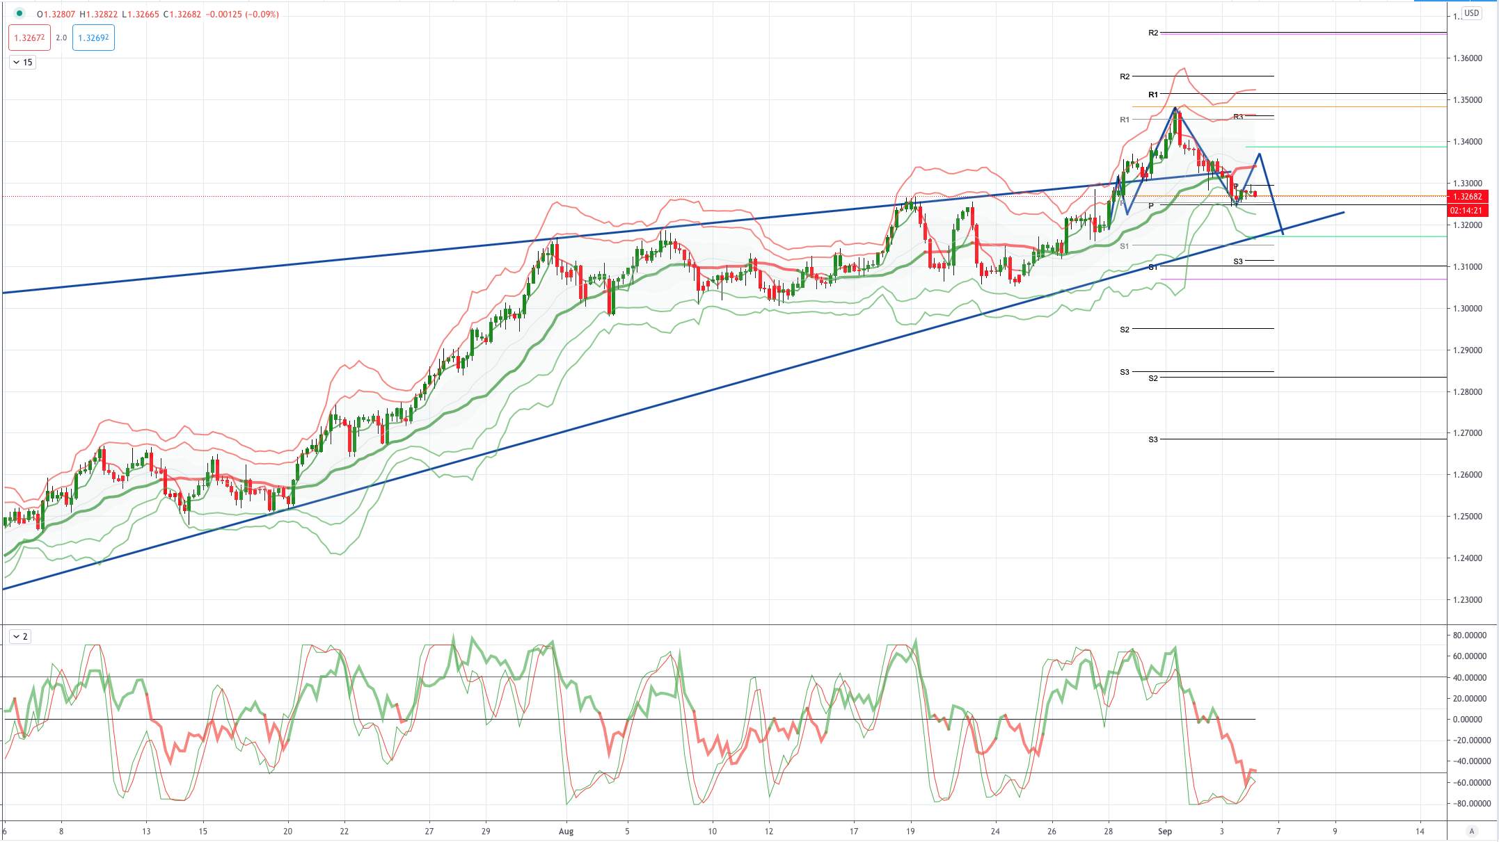The image size is (1499, 842).
Task: Click the date 24 on the time axis
Action: point(995,831)
